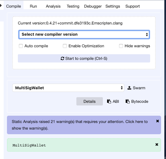
Task: Tick the Hide warnings checkbox
Action: pos(121,46)
